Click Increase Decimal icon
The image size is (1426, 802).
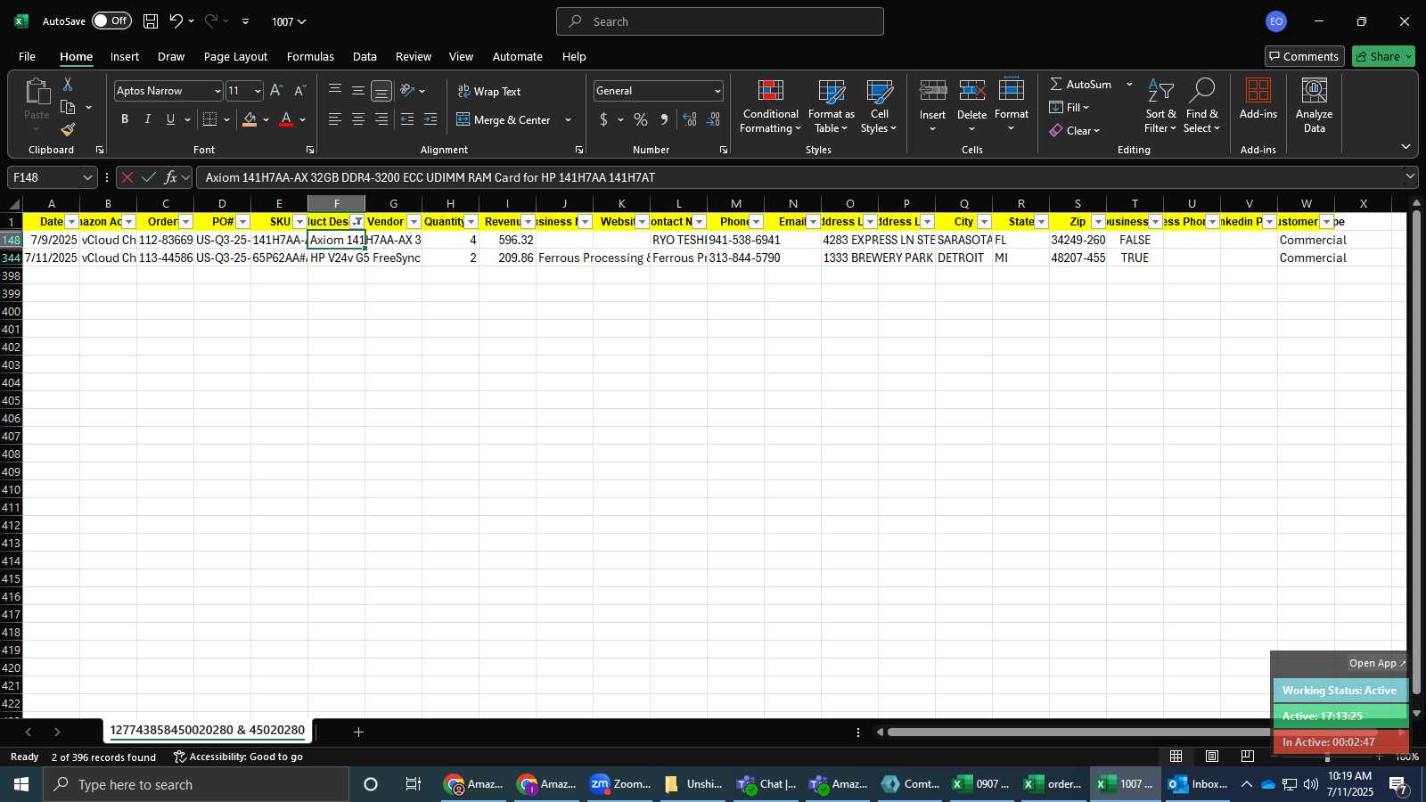(690, 119)
